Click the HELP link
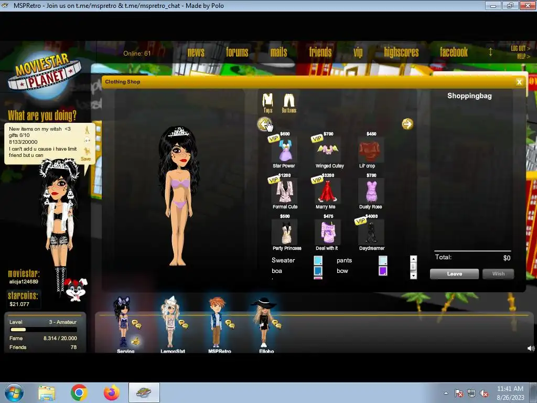This screenshot has width=537, height=403. (x=523, y=56)
